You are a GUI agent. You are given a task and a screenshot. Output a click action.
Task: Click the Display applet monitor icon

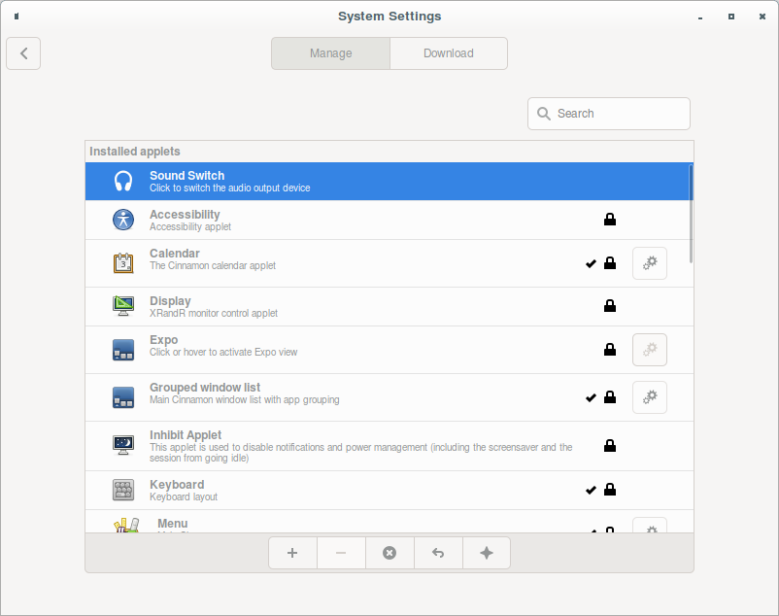click(123, 306)
